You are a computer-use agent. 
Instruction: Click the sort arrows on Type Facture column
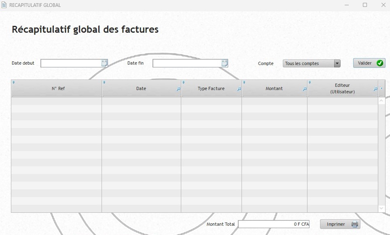(184, 82)
